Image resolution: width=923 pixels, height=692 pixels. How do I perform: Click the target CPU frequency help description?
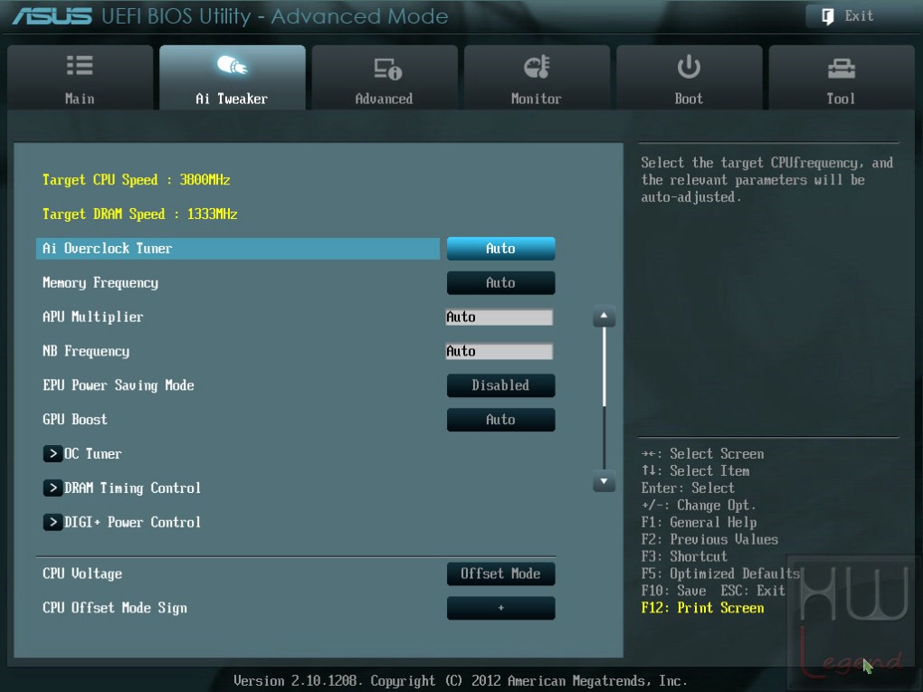point(767,180)
